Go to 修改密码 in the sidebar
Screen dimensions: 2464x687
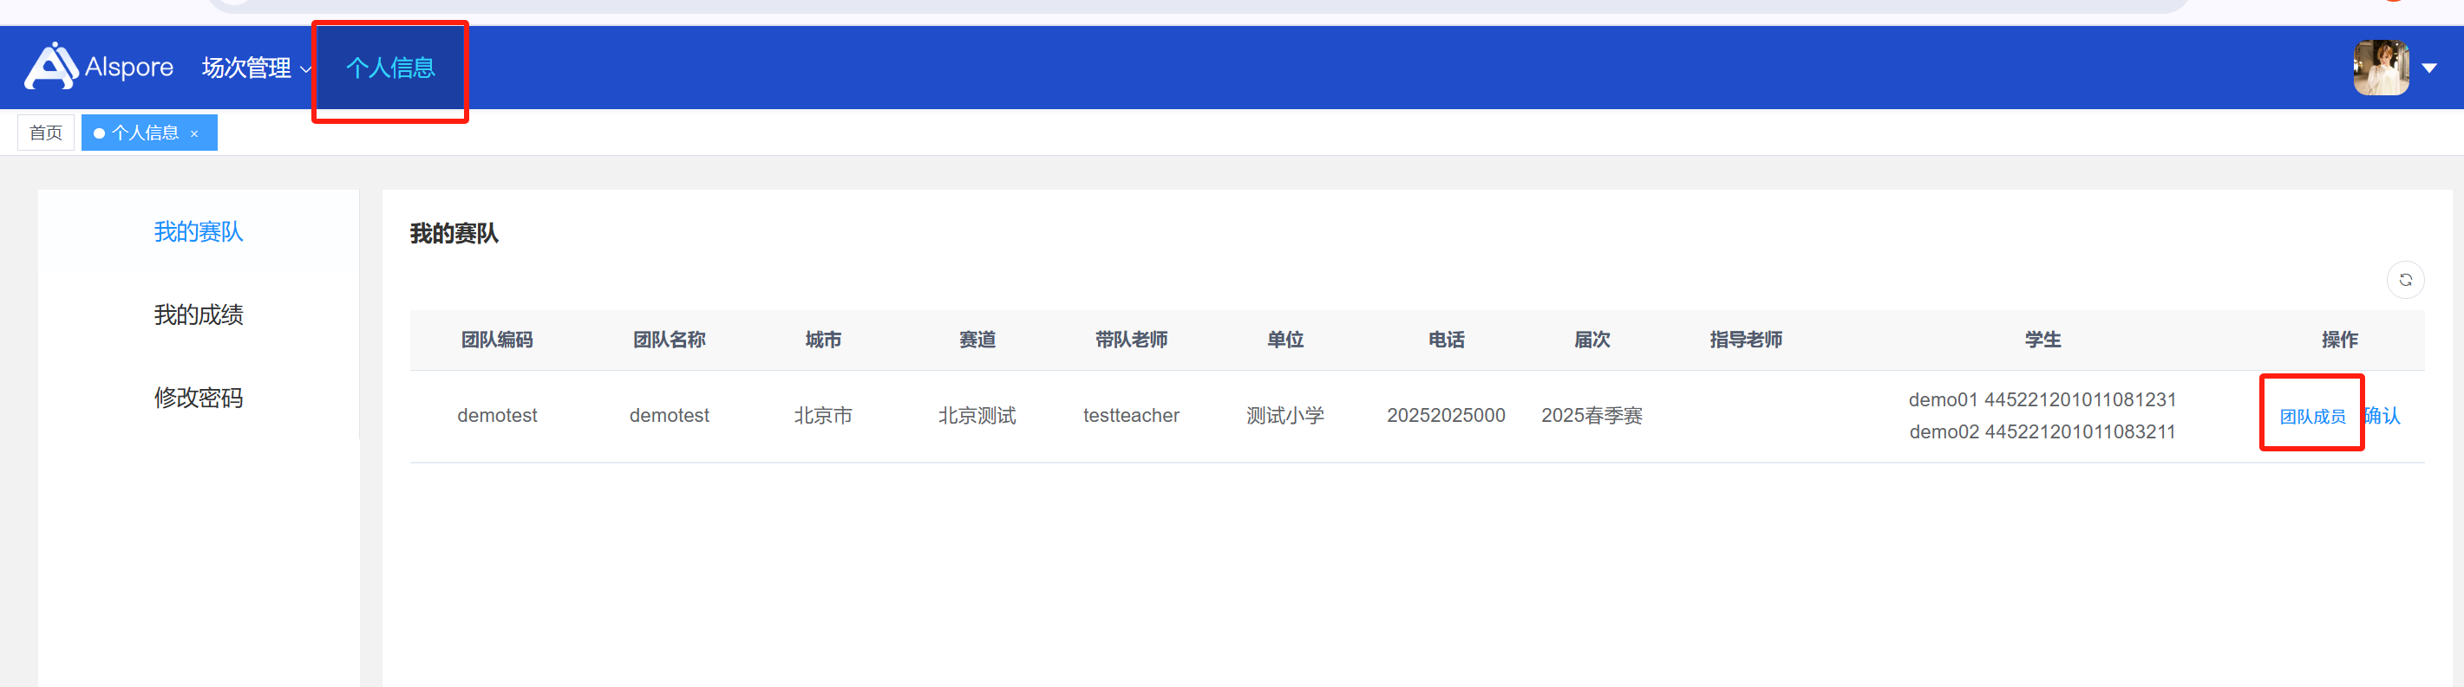198,399
